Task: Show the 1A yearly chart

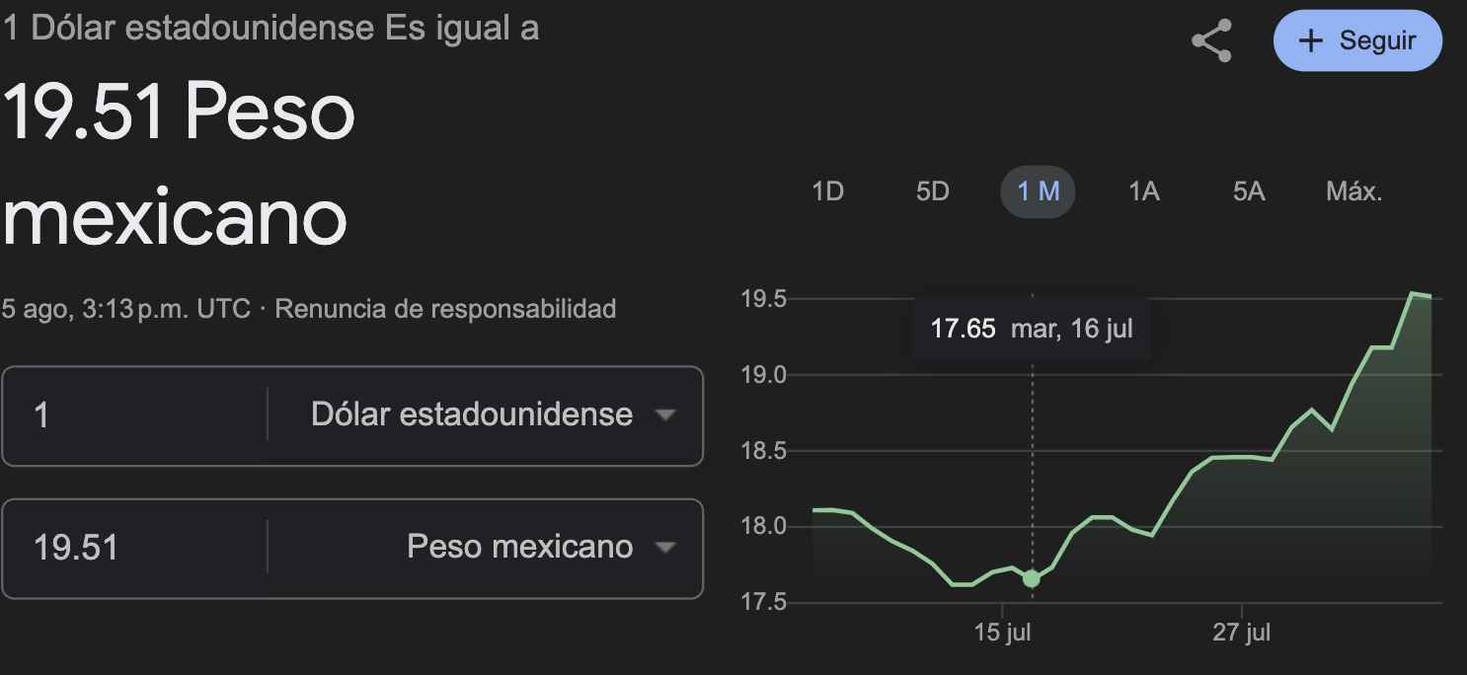Action: tap(1143, 191)
